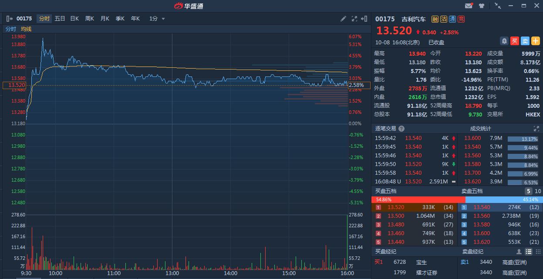Add stock to watchlist with plus icon
The width and height of the screenshot is (543, 279).
tap(536, 41)
